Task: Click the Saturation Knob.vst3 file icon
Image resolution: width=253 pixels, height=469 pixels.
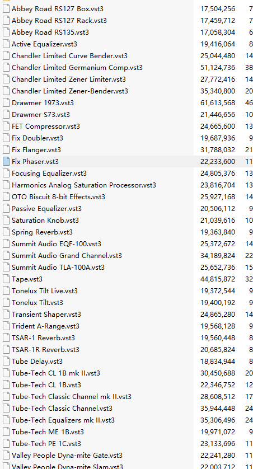Action: (6, 221)
